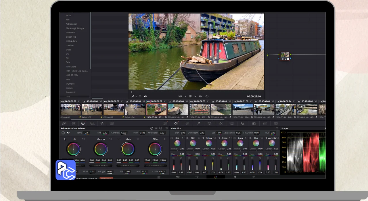Select clip 07 thumbnail in timeline
368x201 pixels.
(178, 109)
